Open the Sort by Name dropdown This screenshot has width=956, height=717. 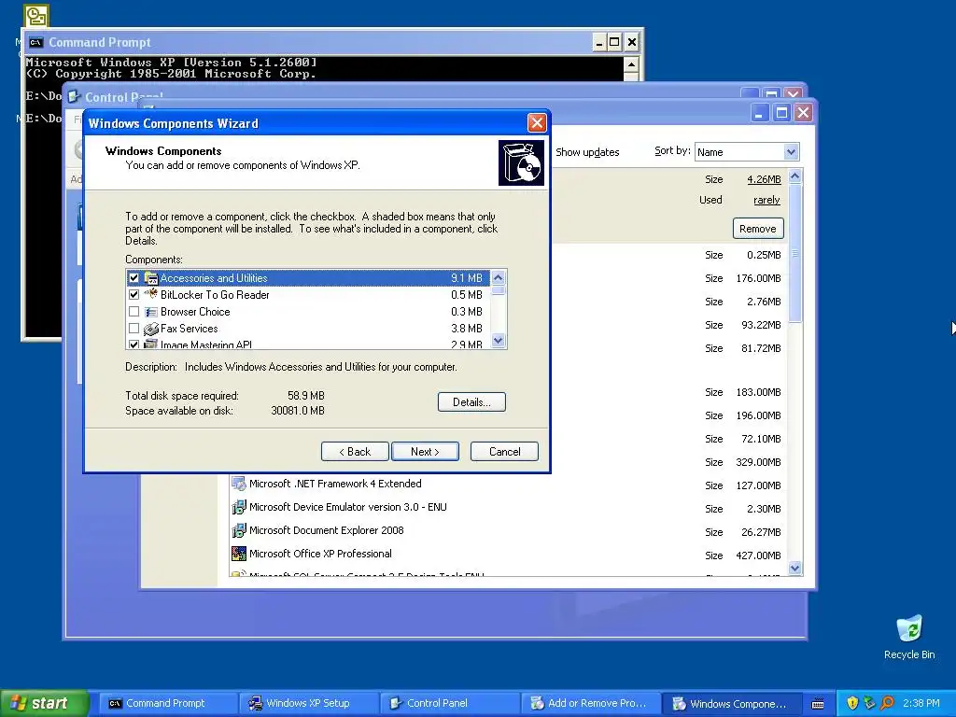(x=791, y=152)
